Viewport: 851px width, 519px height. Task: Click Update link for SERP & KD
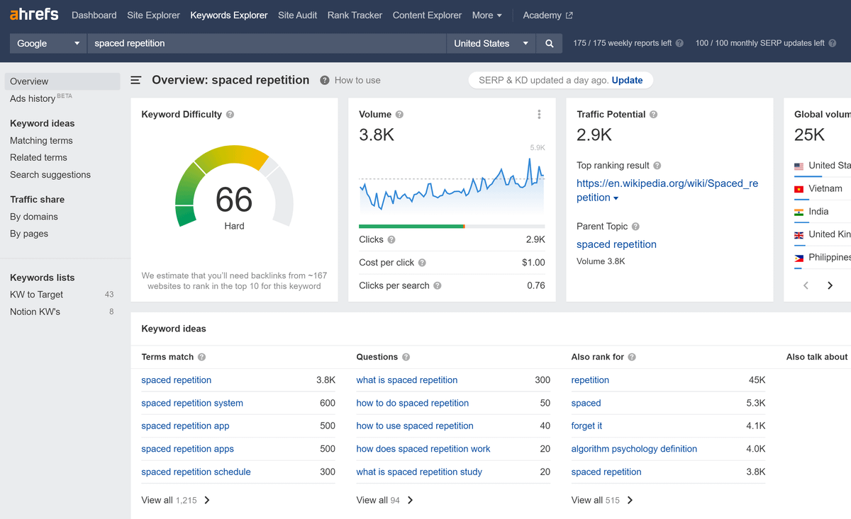627,80
